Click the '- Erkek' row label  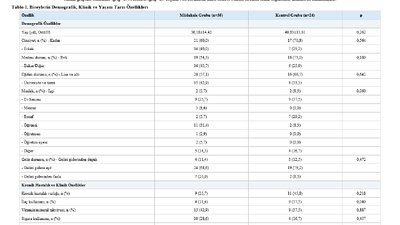(x=28, y=48)
